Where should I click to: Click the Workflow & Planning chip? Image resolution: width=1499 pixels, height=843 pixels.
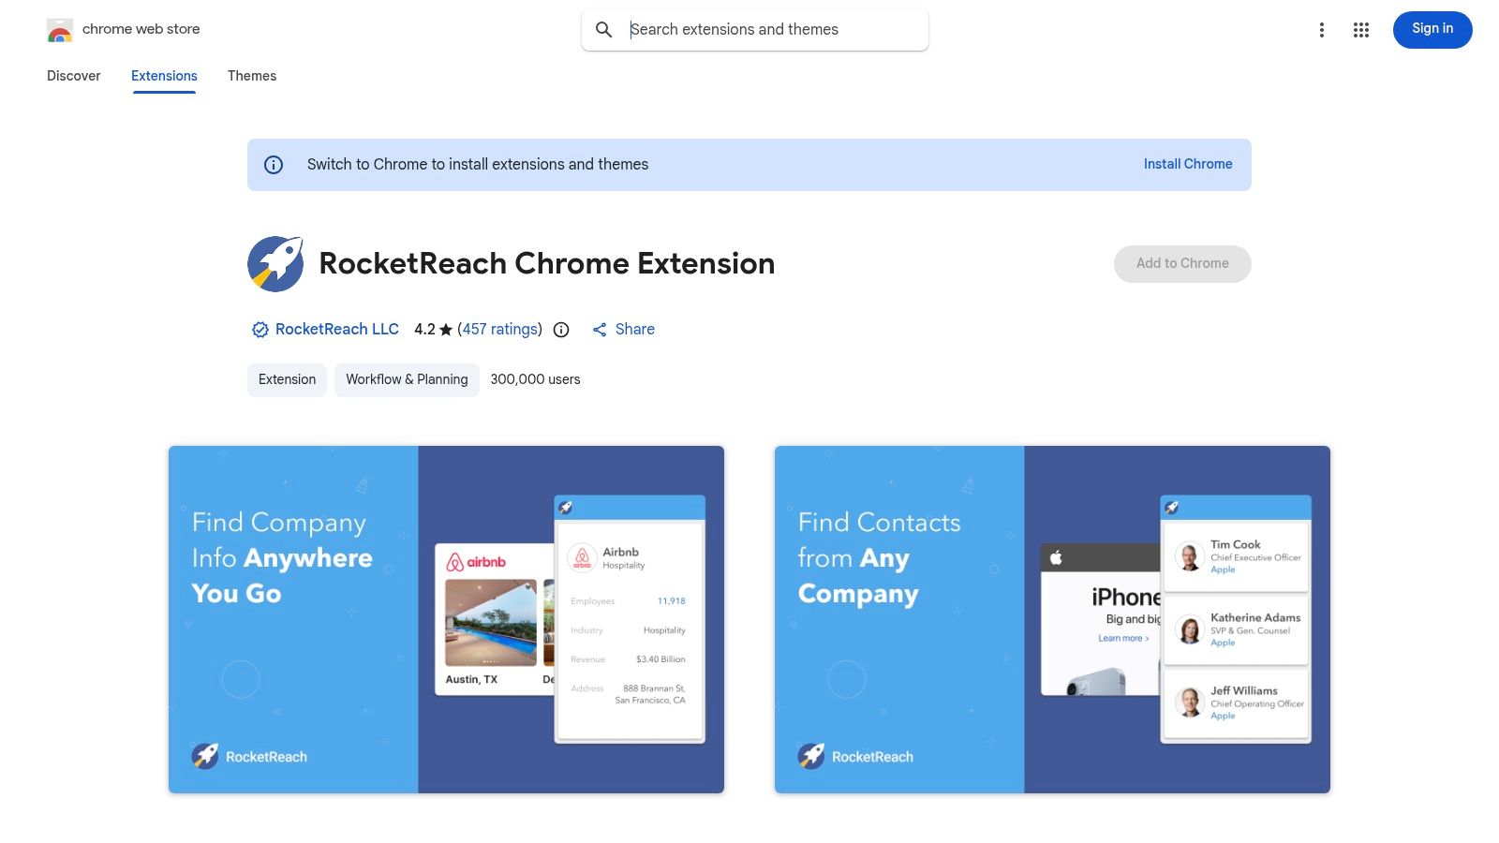407,380
